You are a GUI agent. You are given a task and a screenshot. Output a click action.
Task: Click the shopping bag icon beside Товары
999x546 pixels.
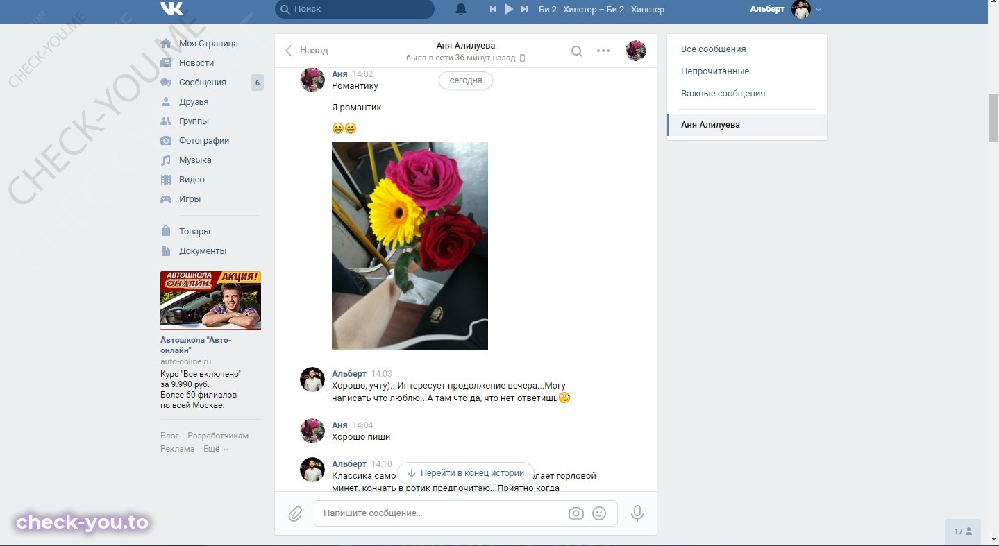pyautogui.click(x=166, y=231)
